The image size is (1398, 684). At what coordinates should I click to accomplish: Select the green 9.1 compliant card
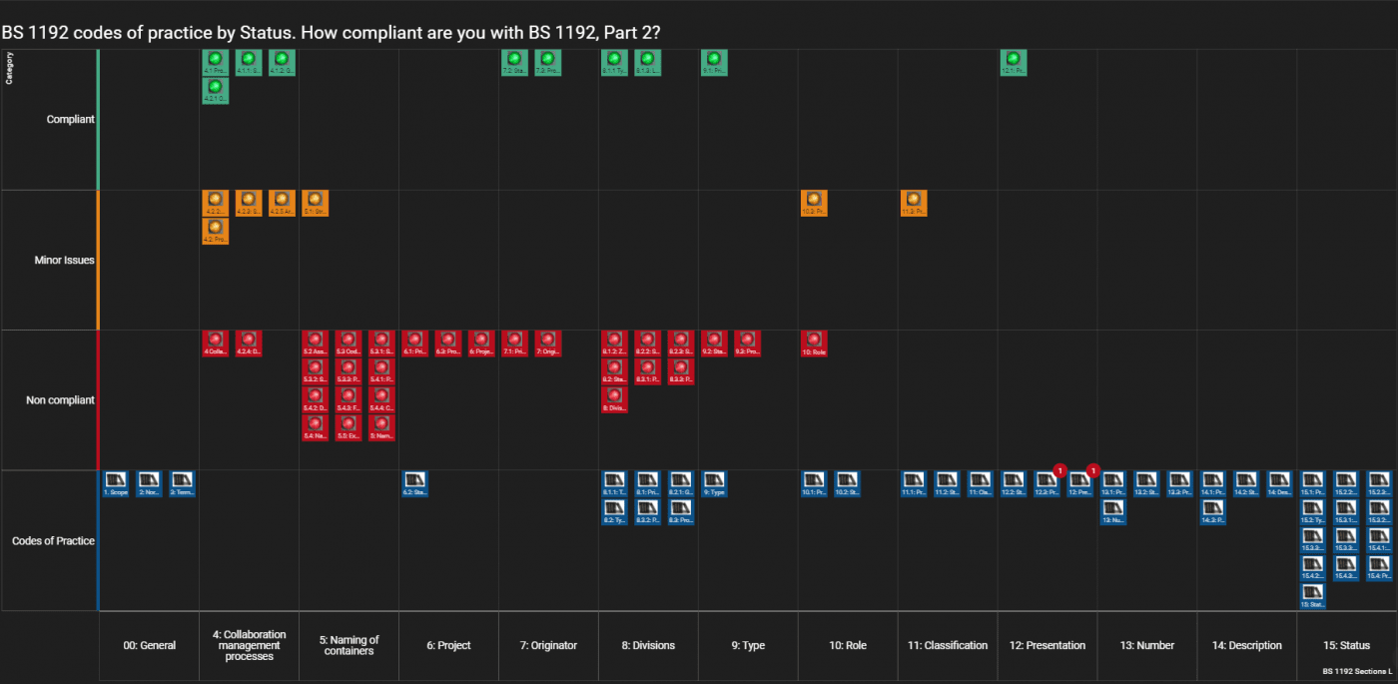click(714, 63)
